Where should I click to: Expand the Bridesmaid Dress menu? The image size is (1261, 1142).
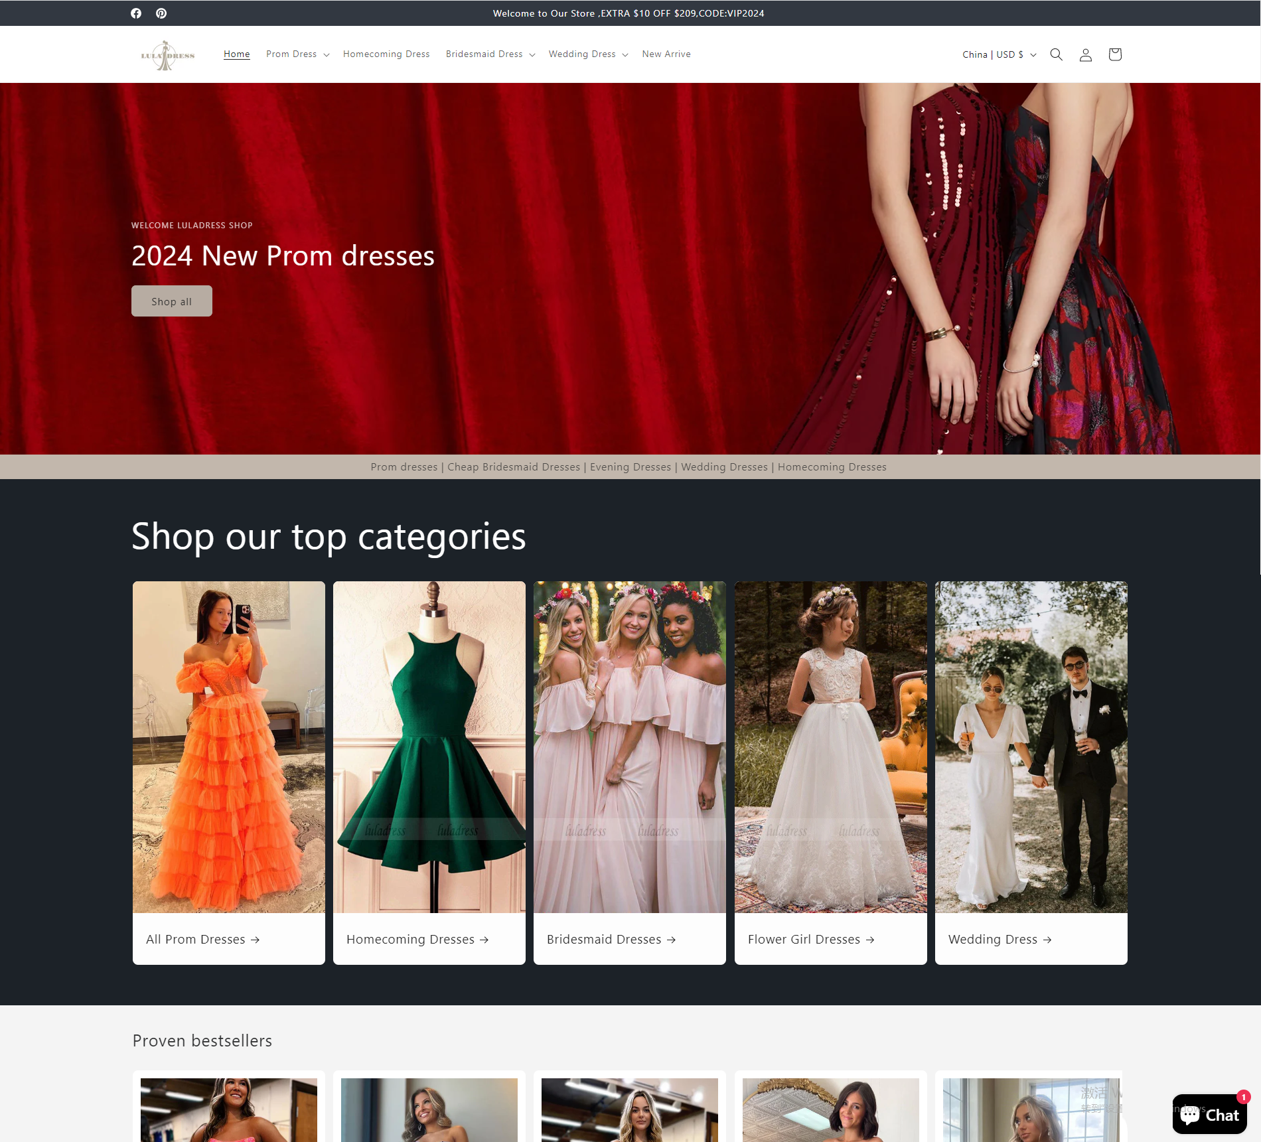[490, 54]
